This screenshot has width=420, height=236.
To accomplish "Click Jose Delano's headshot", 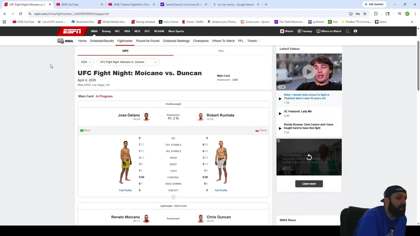I will click(x=146, y=117).
